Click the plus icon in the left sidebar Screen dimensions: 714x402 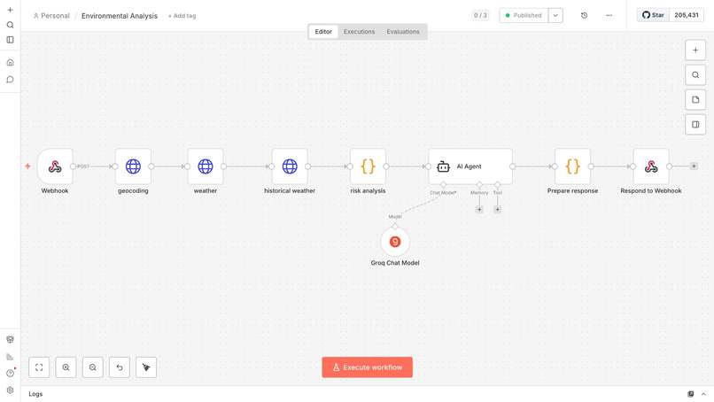click(10, 10)
